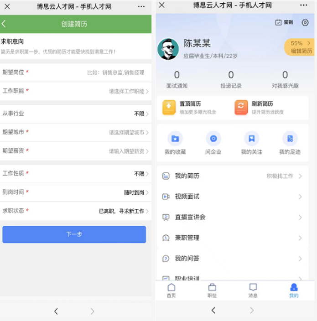Open 我的收藏 favorites icon

tap(175, 139)
